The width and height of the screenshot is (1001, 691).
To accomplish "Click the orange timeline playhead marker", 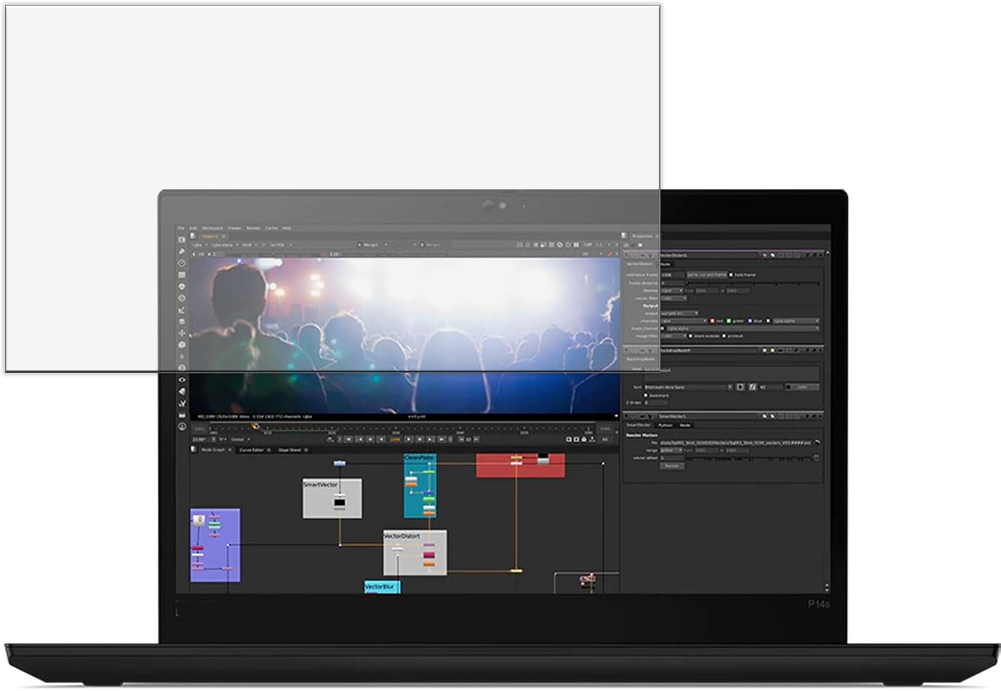I will (x=254, y=426).
